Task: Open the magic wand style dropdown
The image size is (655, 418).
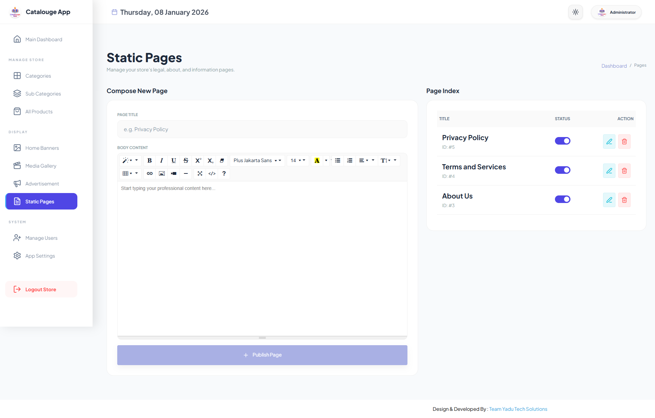Action: (x=130, y=160)
